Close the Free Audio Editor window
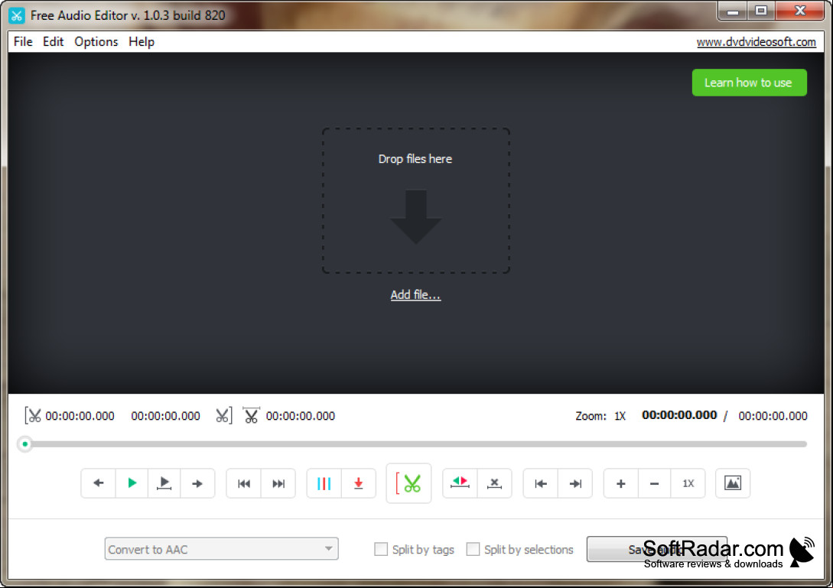Viewport: 833px width, 588px height. [800, 11]
